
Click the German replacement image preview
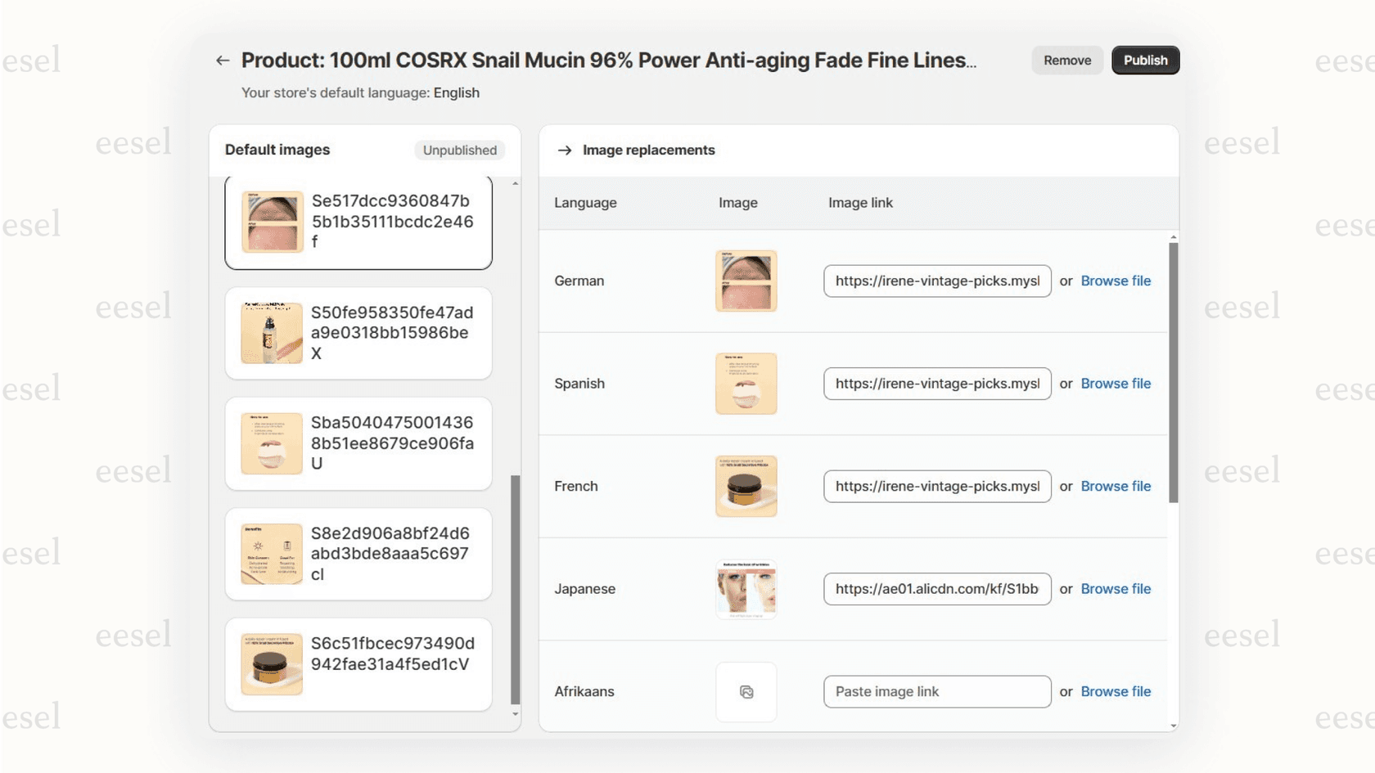click(x=746, y=281)
